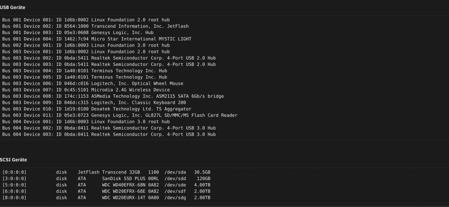Screen dimensions: 449x207
Task: Click the USB Geräte section heading
Action: click(x=13, y=8)
